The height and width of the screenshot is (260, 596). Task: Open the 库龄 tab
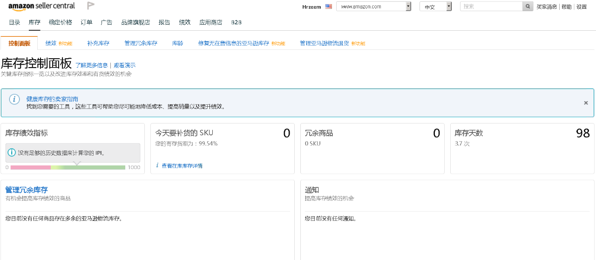177,43
